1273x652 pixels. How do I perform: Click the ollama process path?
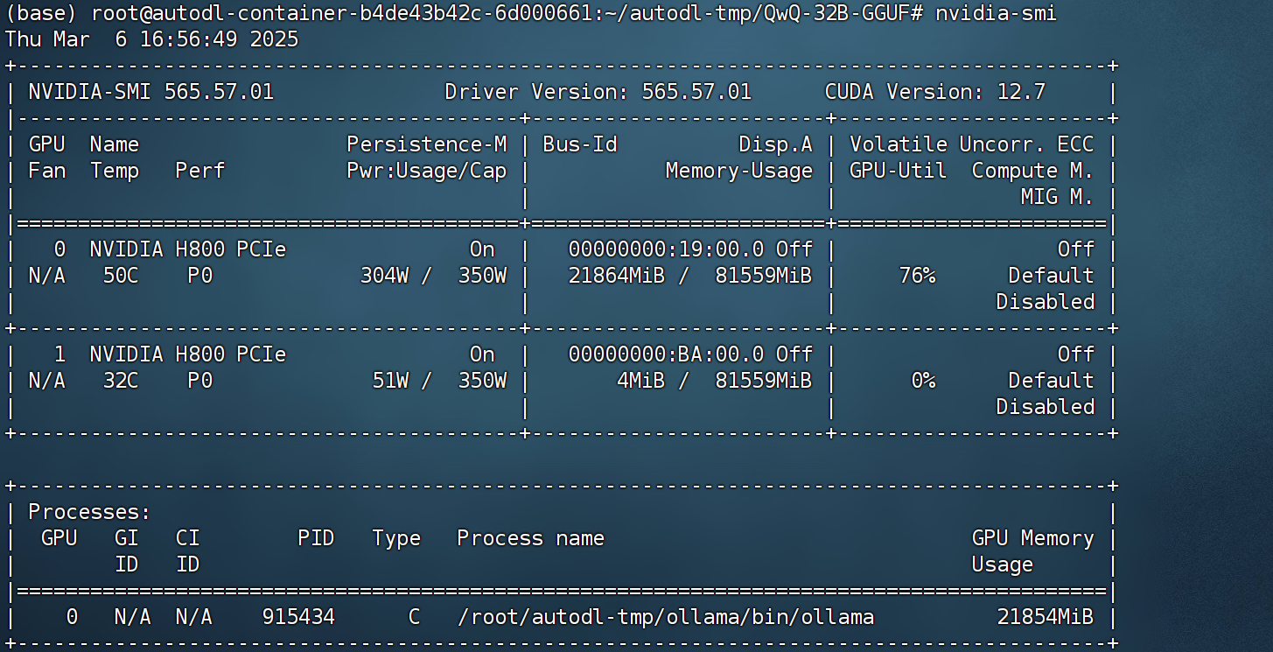click(666, 617)
